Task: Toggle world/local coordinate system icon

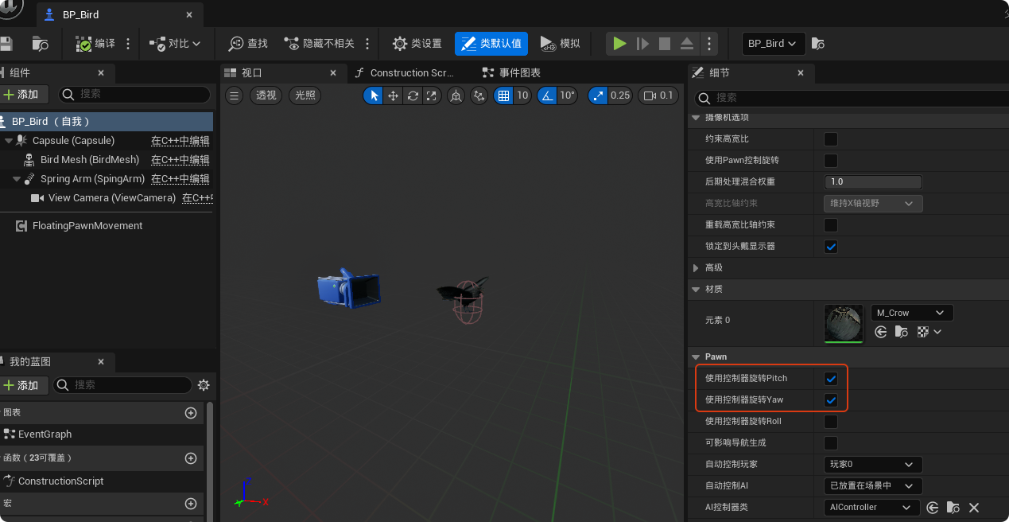Action: click(x=456, y=95)
